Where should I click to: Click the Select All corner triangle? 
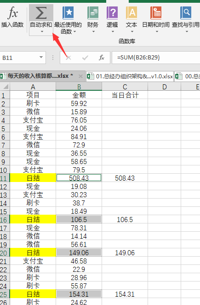pos(6,87)
